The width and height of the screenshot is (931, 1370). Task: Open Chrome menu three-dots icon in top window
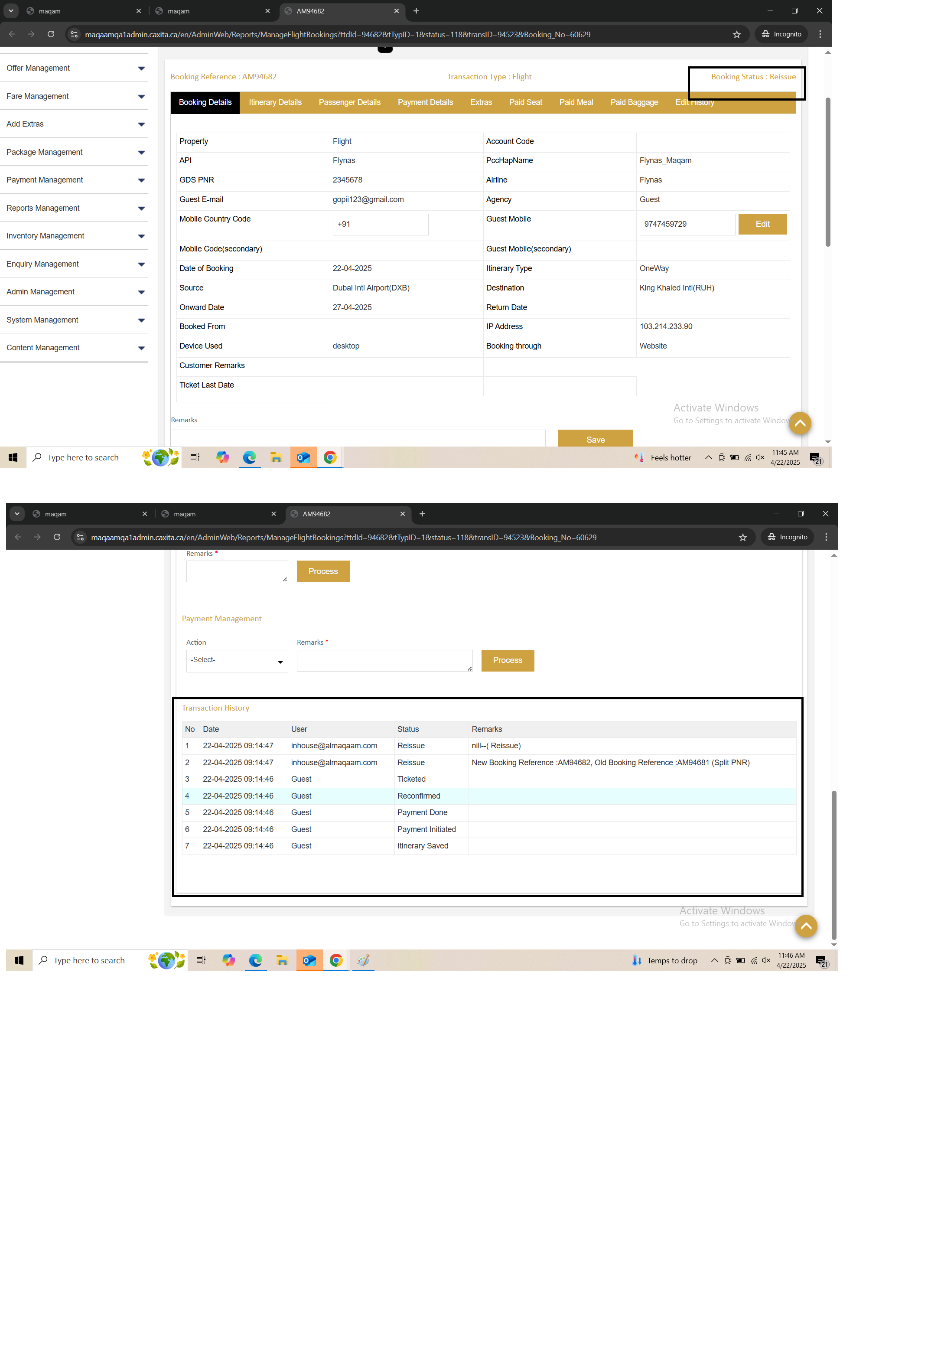coord(820,34)
